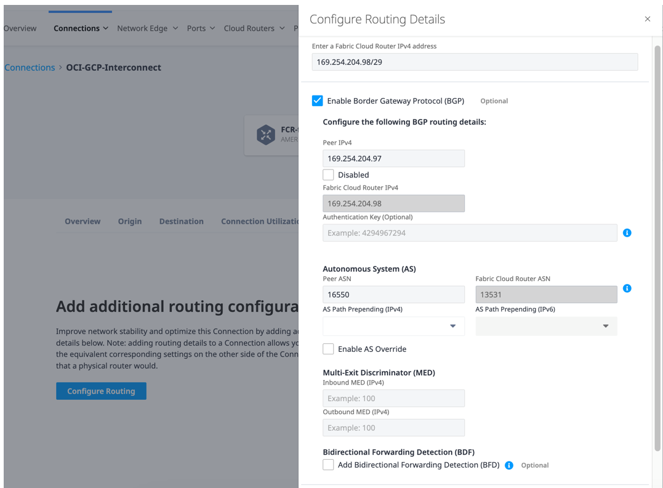Switch to the Destination tab

point(181,221)
